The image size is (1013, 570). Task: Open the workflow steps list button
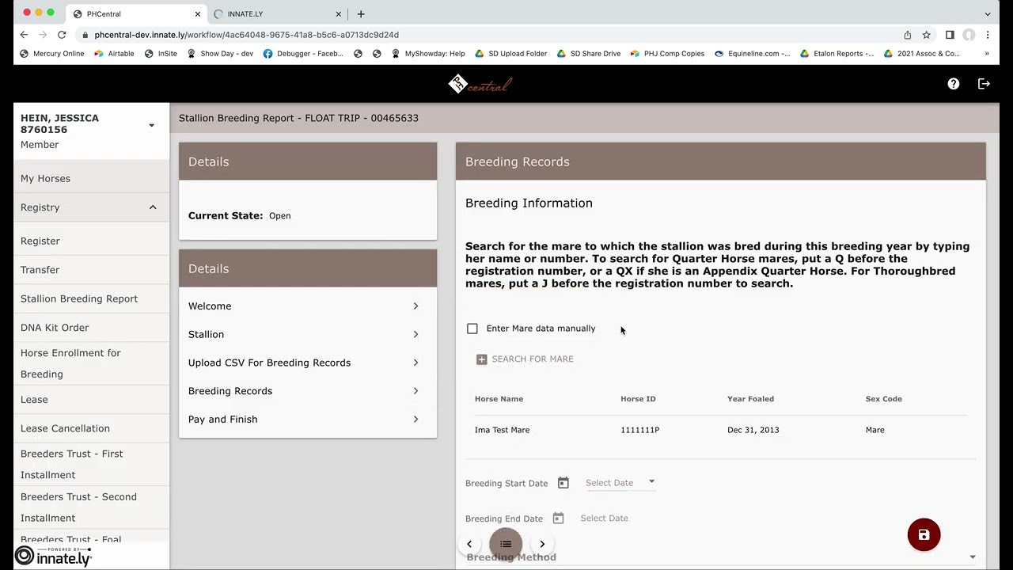click(506, 544)
